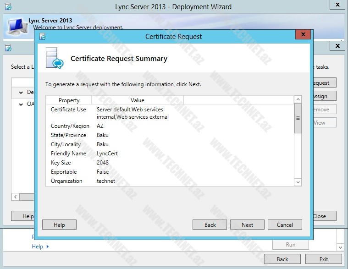348x269 pixels.
Task: Click the summary list vertical scrollbar thumb
Action: point(298,118)
